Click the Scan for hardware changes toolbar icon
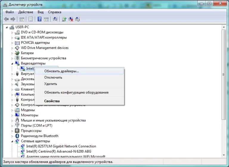The image size is (229, 167). [55, 19]
